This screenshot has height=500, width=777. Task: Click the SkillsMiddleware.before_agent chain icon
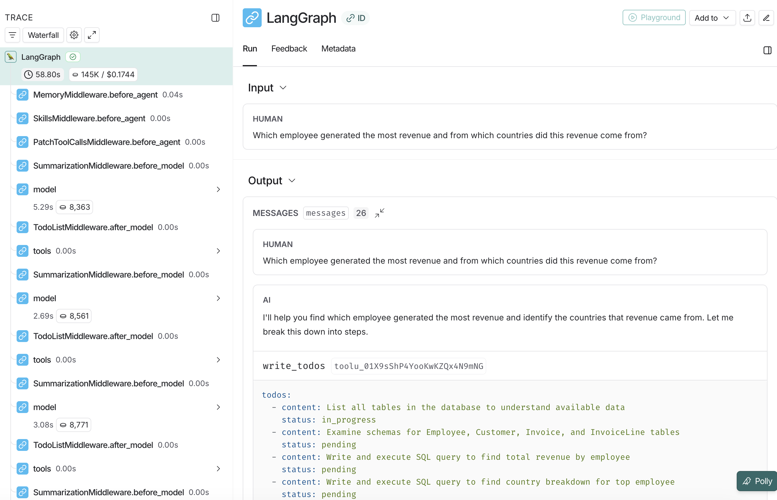pyautogui.click(x=23, y=118)
